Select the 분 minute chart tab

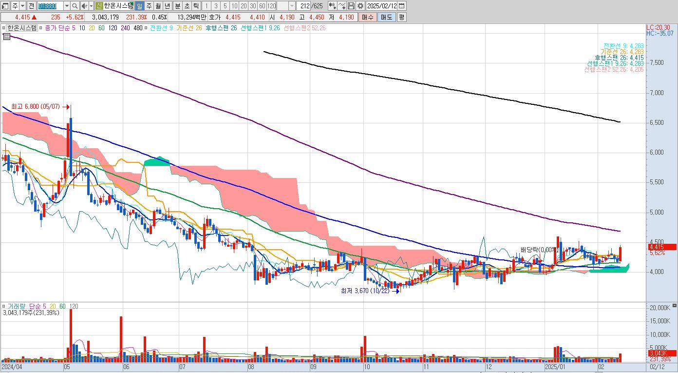coord(177,6)
